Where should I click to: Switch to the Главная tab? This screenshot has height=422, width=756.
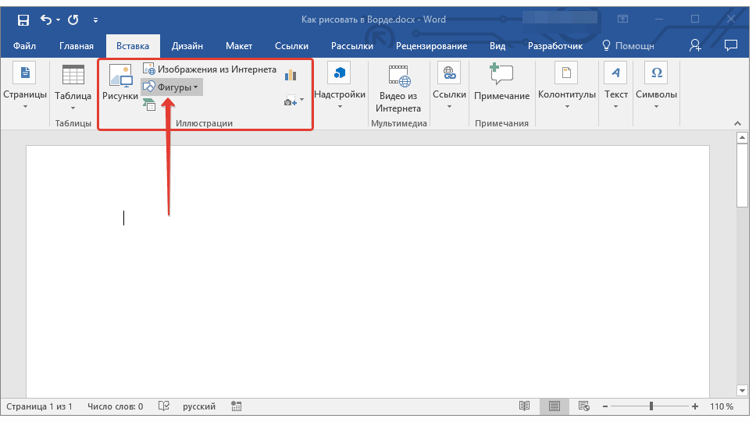[77, 46]
